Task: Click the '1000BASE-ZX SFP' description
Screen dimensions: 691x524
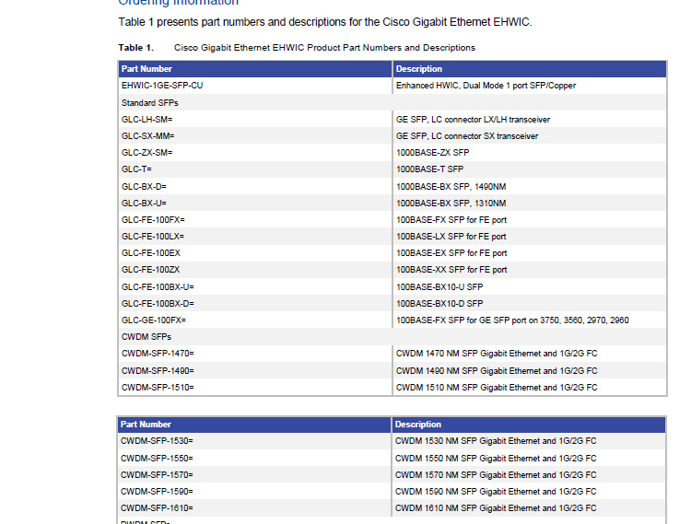Action: [x=432, y=153]
